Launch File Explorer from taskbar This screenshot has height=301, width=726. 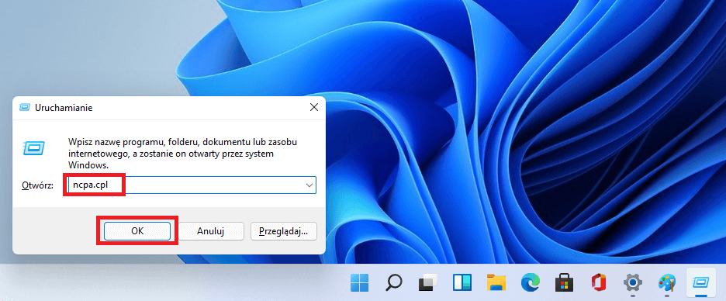click(x=496, y=282)
